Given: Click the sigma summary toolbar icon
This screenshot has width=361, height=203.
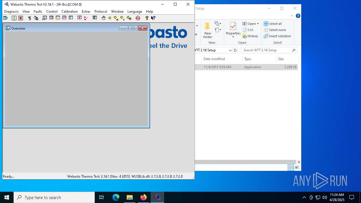Looking at the screenshot, I should click(x=95, y=18).
